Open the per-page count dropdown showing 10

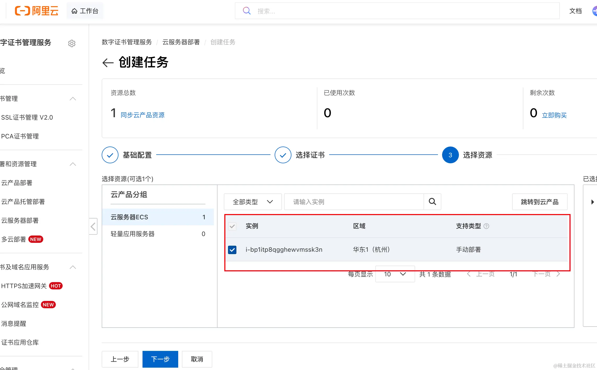click(395, 274)
